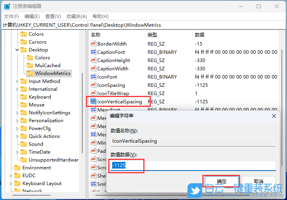Select the Colors subfolder under Desktop
This screenshot has height=200, width=287.
(x=42, y=58)
